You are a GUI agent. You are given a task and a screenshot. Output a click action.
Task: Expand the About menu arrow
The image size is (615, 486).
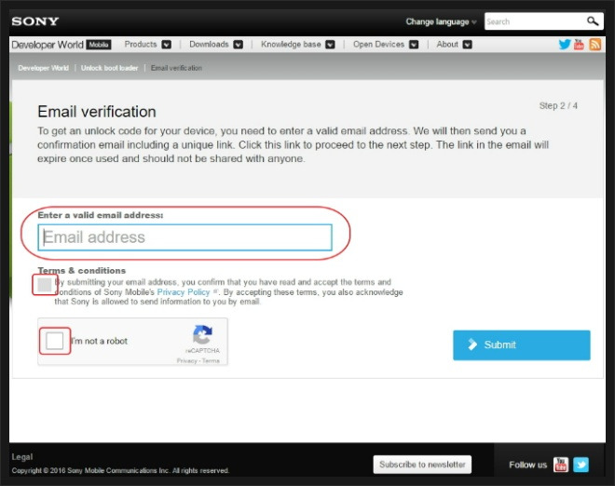467,45
